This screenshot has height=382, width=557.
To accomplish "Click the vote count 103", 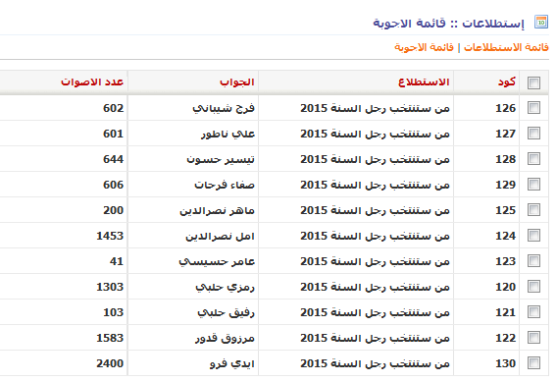I will pyautogui.click(x=114, y=312).
